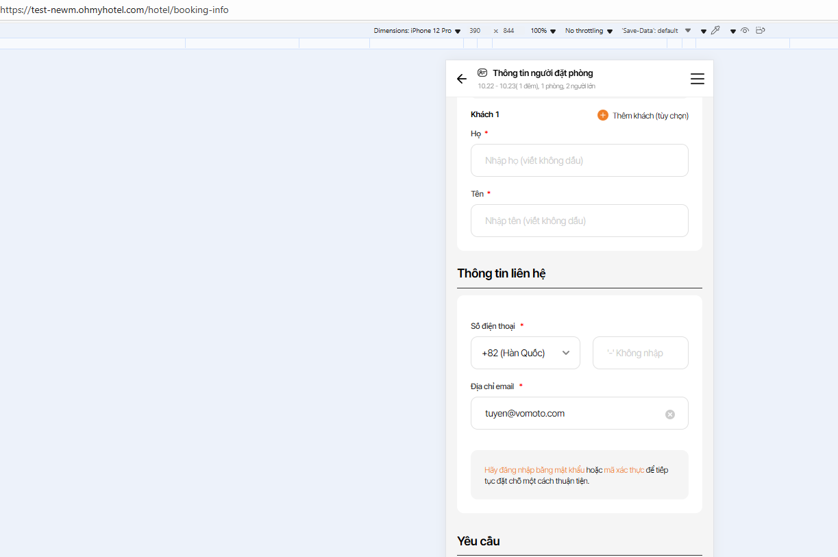Click the 'Yêu cầu' section heading
This screenshot has height=557, width=838.
[478, 541]
